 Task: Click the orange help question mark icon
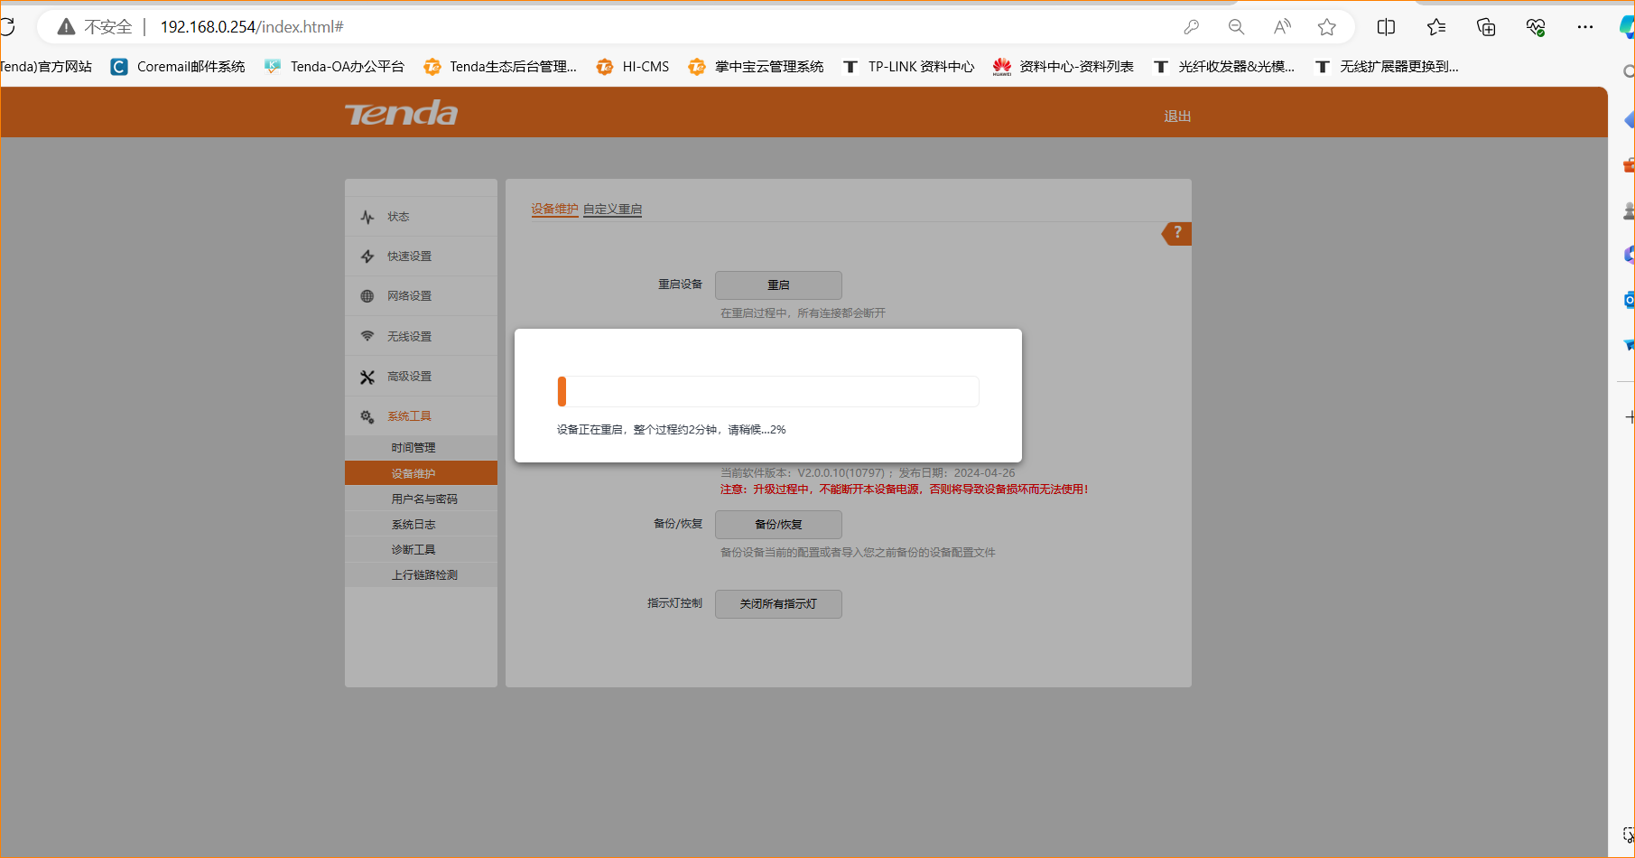[1176, 233]
